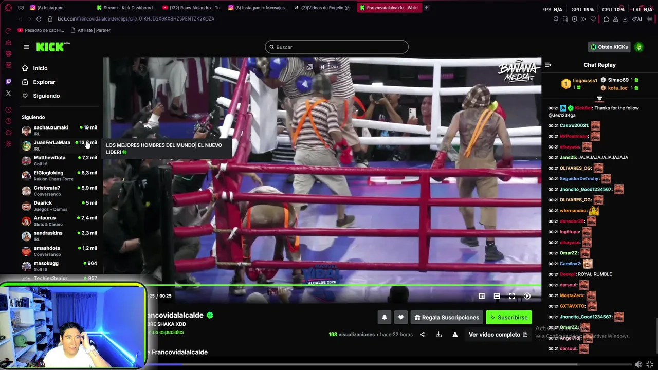Open playback speed settings on player
Screen dimensions: 658x370
click(x=527, y=296)
